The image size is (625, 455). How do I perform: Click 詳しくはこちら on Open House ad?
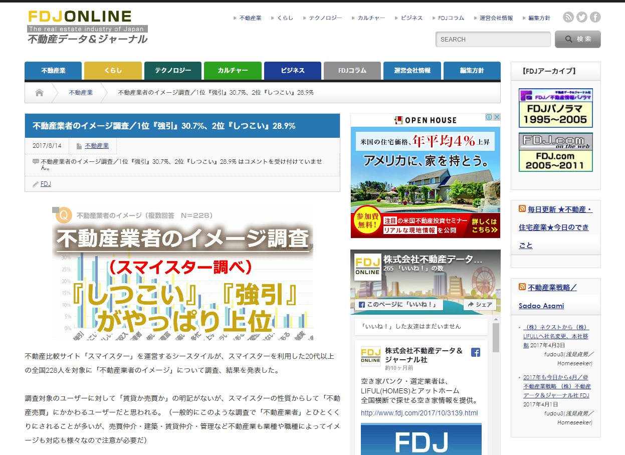click(485, 225)
